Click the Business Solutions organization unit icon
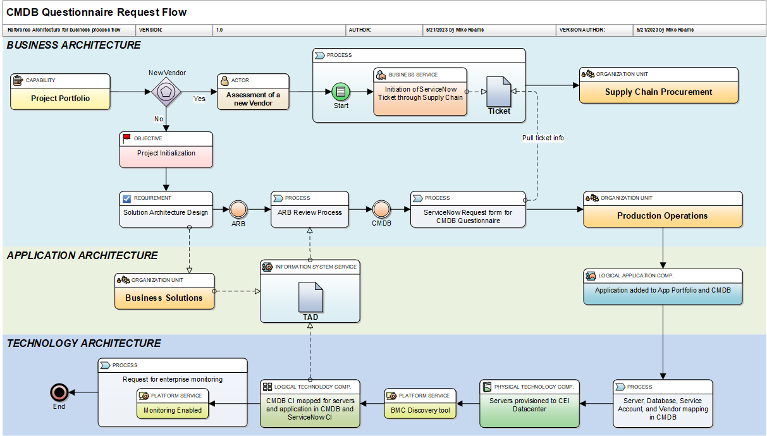The height and width of the screenshot is (436, 767). (123, 280)
